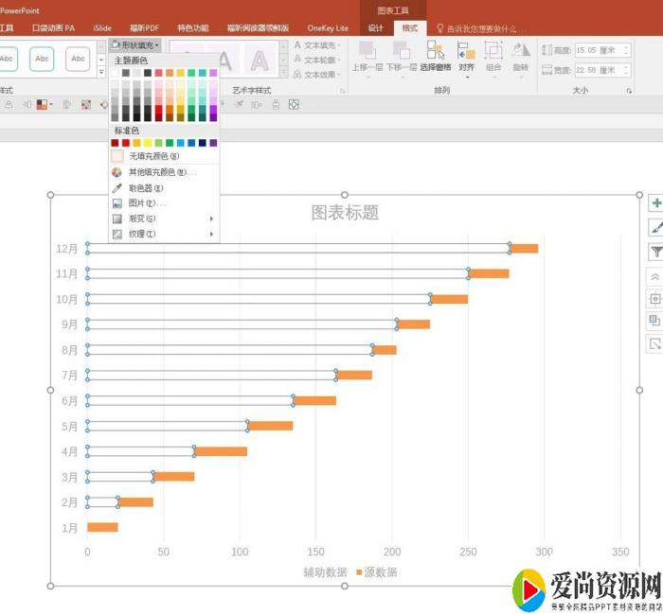The width and height of the screenshot is (663, 614).
Task: Switch to the Design tab (设计)
Action: coord(376,28)
